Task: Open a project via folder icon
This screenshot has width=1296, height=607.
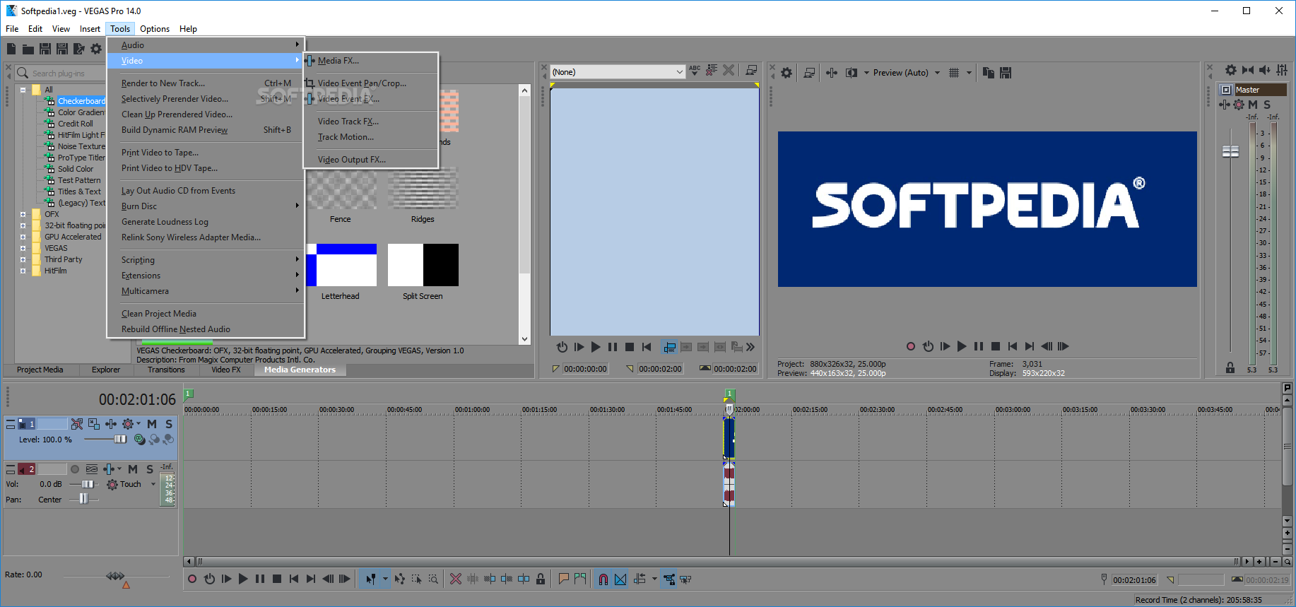Action: [x=28, y=49]
